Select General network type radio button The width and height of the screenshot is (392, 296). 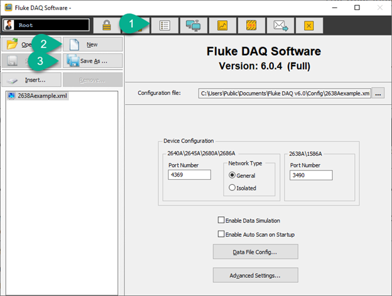pos(232,175)
